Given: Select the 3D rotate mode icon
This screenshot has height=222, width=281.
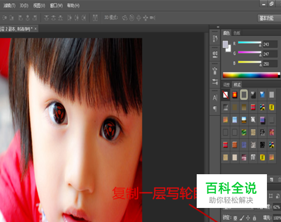Looking at the screenshot, I should pyautogui.click(x=125, y=18).
